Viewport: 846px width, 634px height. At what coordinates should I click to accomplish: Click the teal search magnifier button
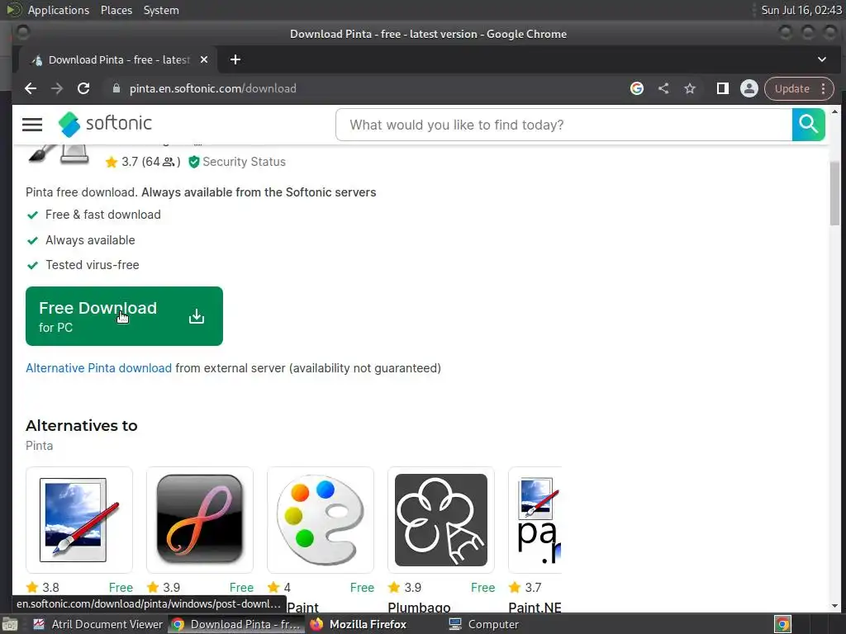click(808, 125)
